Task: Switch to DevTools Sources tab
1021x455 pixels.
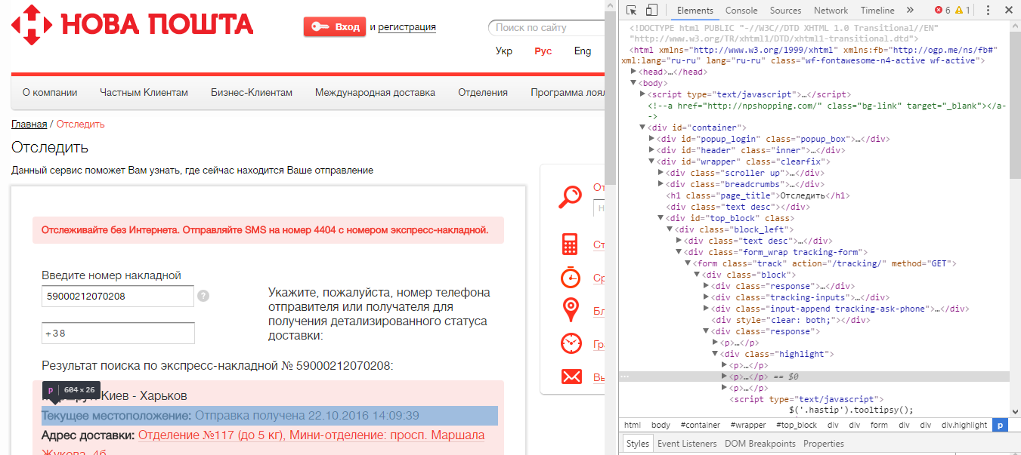Action: 785,11
